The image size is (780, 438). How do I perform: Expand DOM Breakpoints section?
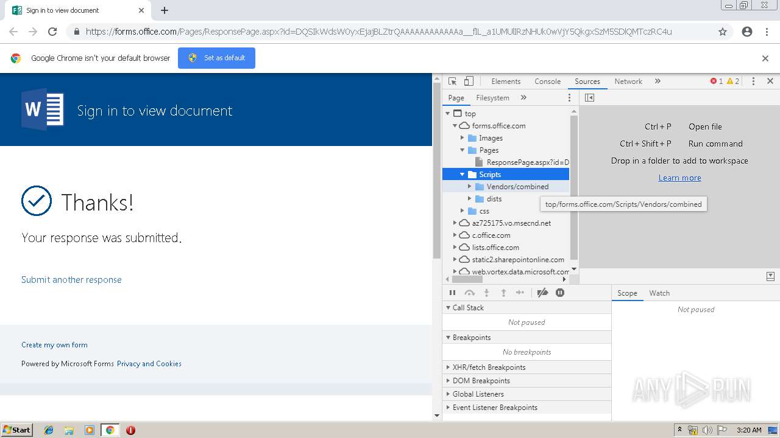tap(526, 381)
